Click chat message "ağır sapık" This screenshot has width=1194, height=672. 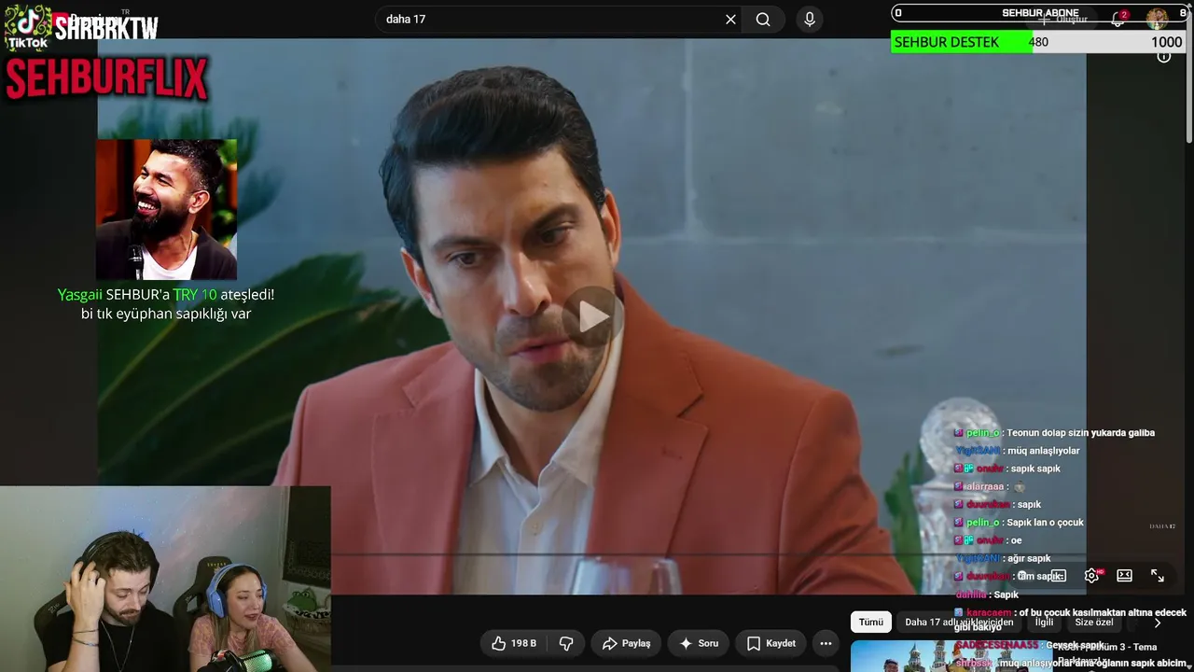pos(1029,558)
